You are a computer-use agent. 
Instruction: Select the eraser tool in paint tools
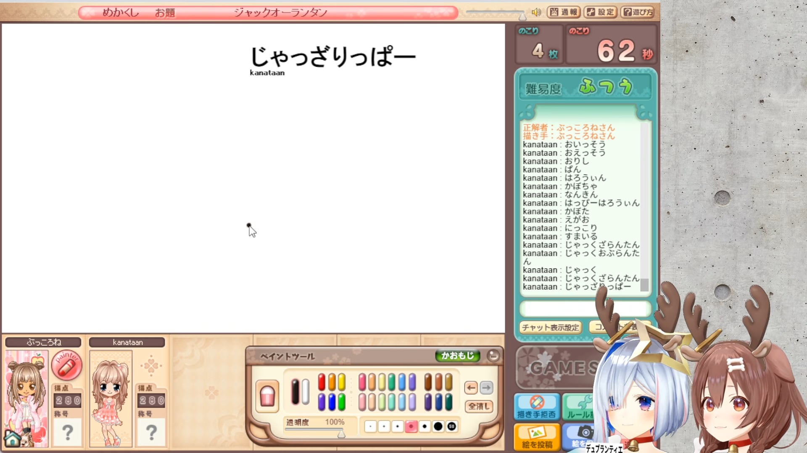coord(267,396)
